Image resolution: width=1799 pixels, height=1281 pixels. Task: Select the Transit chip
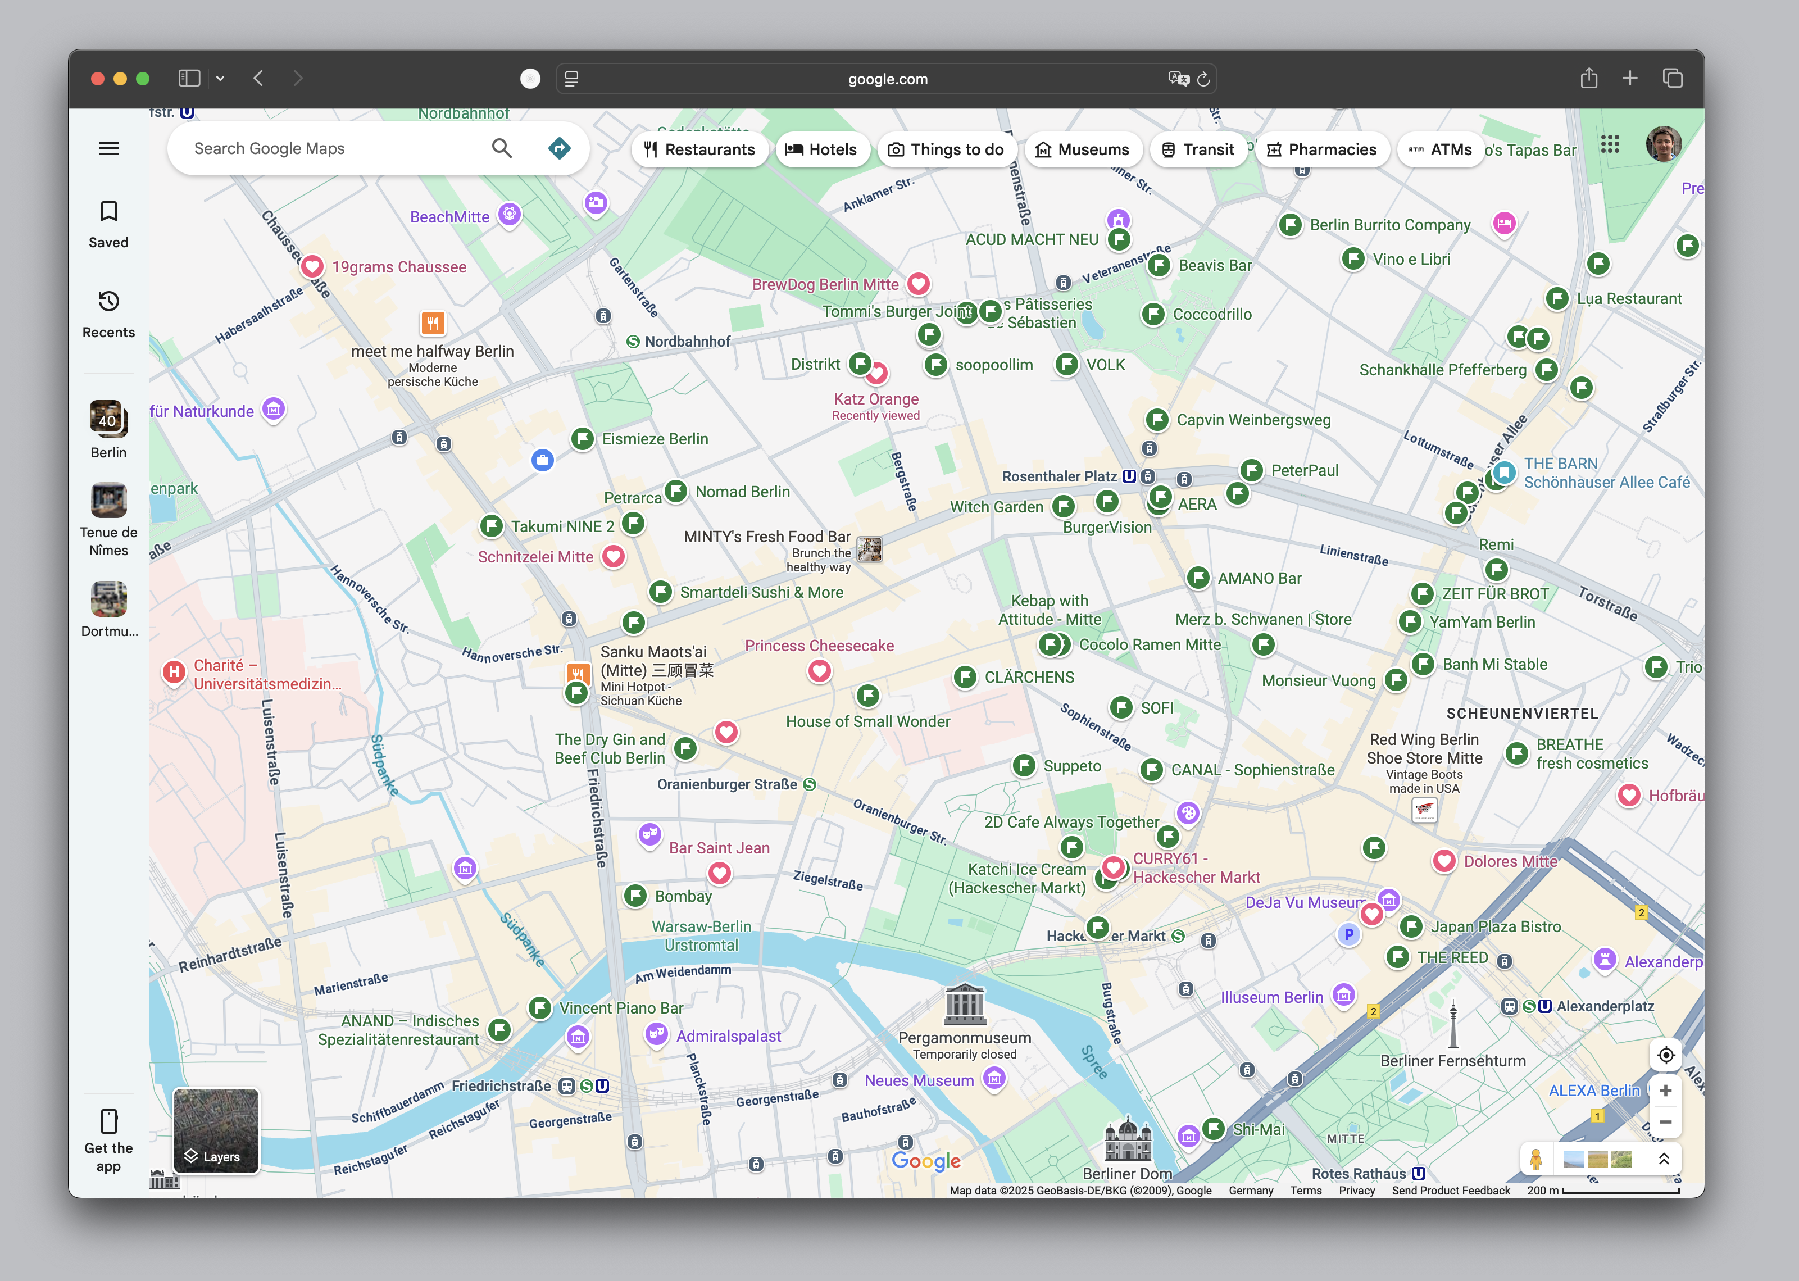pyautogui.click(x=1198, y=150)
